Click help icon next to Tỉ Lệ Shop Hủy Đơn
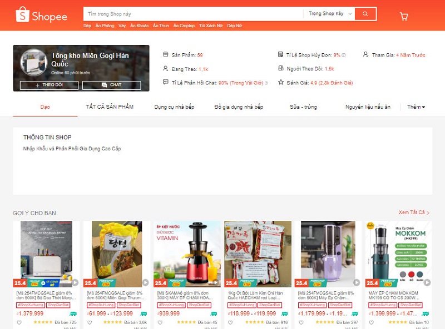This screenshot has height=329, width=445. click(x=344, y=55)
